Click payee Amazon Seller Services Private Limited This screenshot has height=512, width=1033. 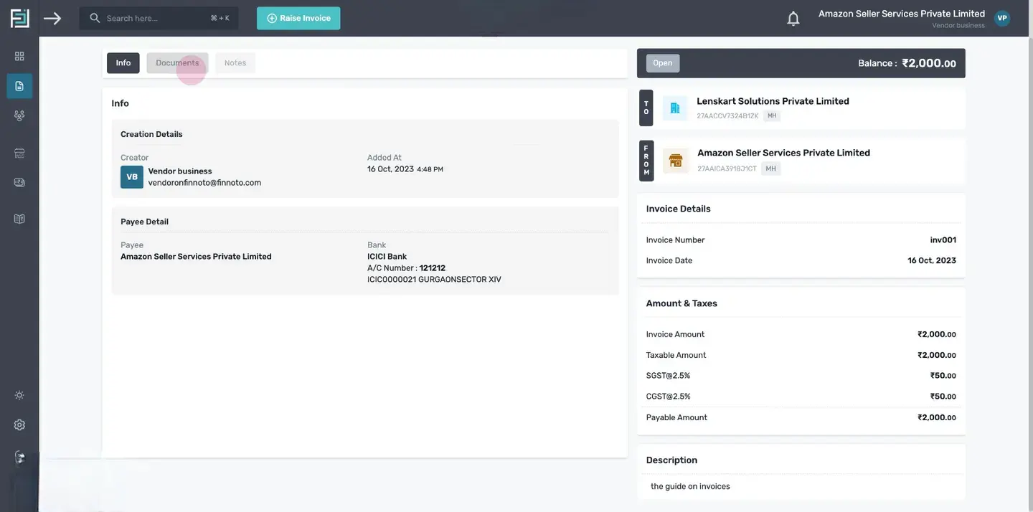pos(196,257)
